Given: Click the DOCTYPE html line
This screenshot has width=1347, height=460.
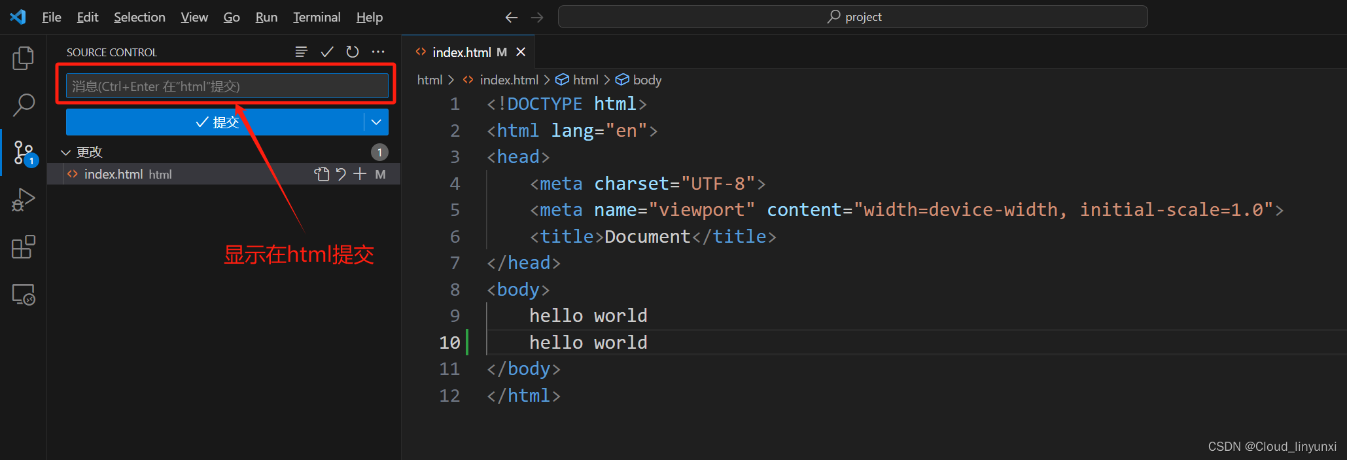Looking at the screenshot, I should (x=567, y=104).
